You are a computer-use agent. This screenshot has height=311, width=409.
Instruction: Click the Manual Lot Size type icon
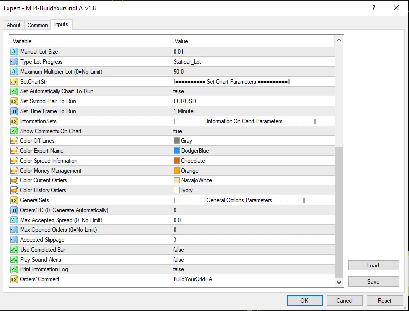click(x=14, y=52)
